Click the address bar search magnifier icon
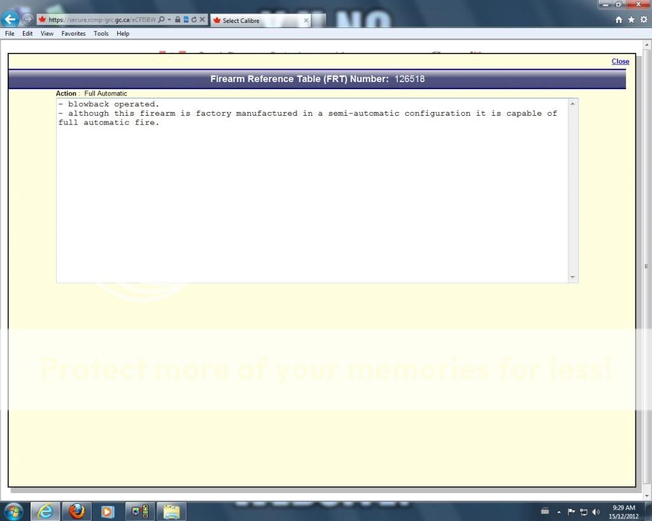 point(161,20)
